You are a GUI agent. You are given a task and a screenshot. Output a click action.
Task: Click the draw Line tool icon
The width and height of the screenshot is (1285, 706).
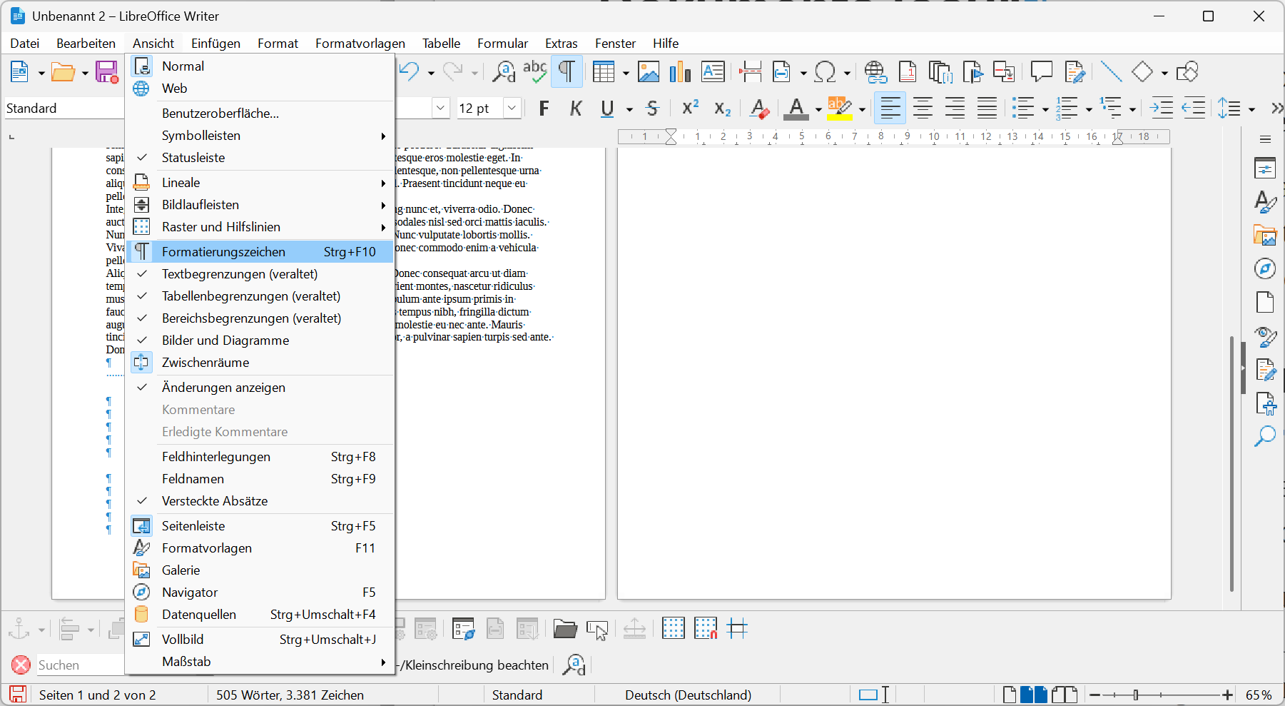[1111, 72]
